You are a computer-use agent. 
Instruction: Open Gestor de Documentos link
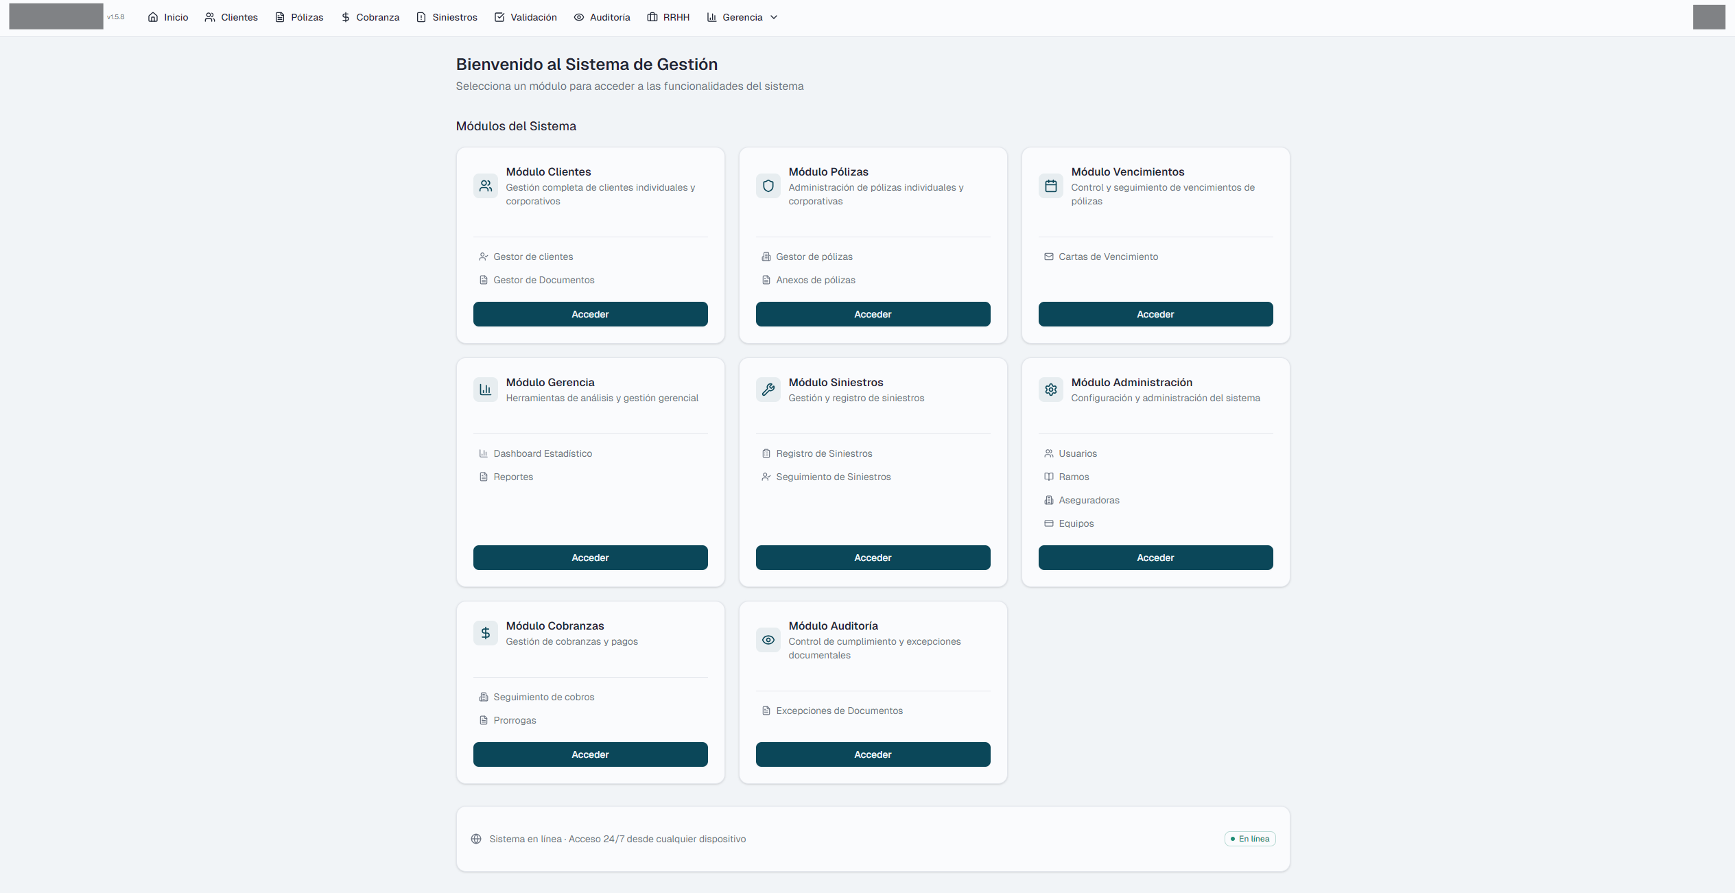click(544, 280)
